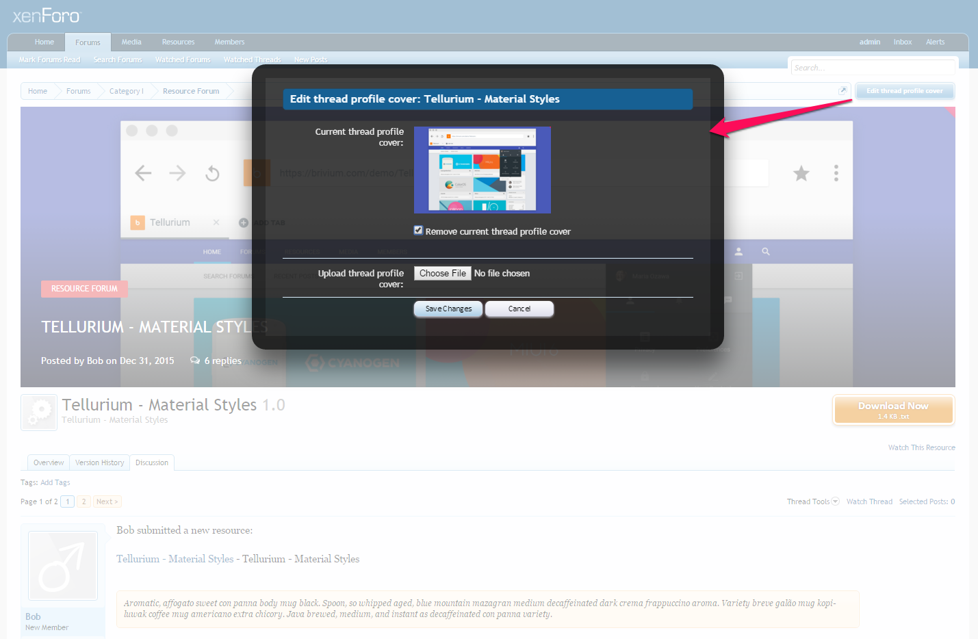Click the Tellurium resource icon

click(39, 413)
